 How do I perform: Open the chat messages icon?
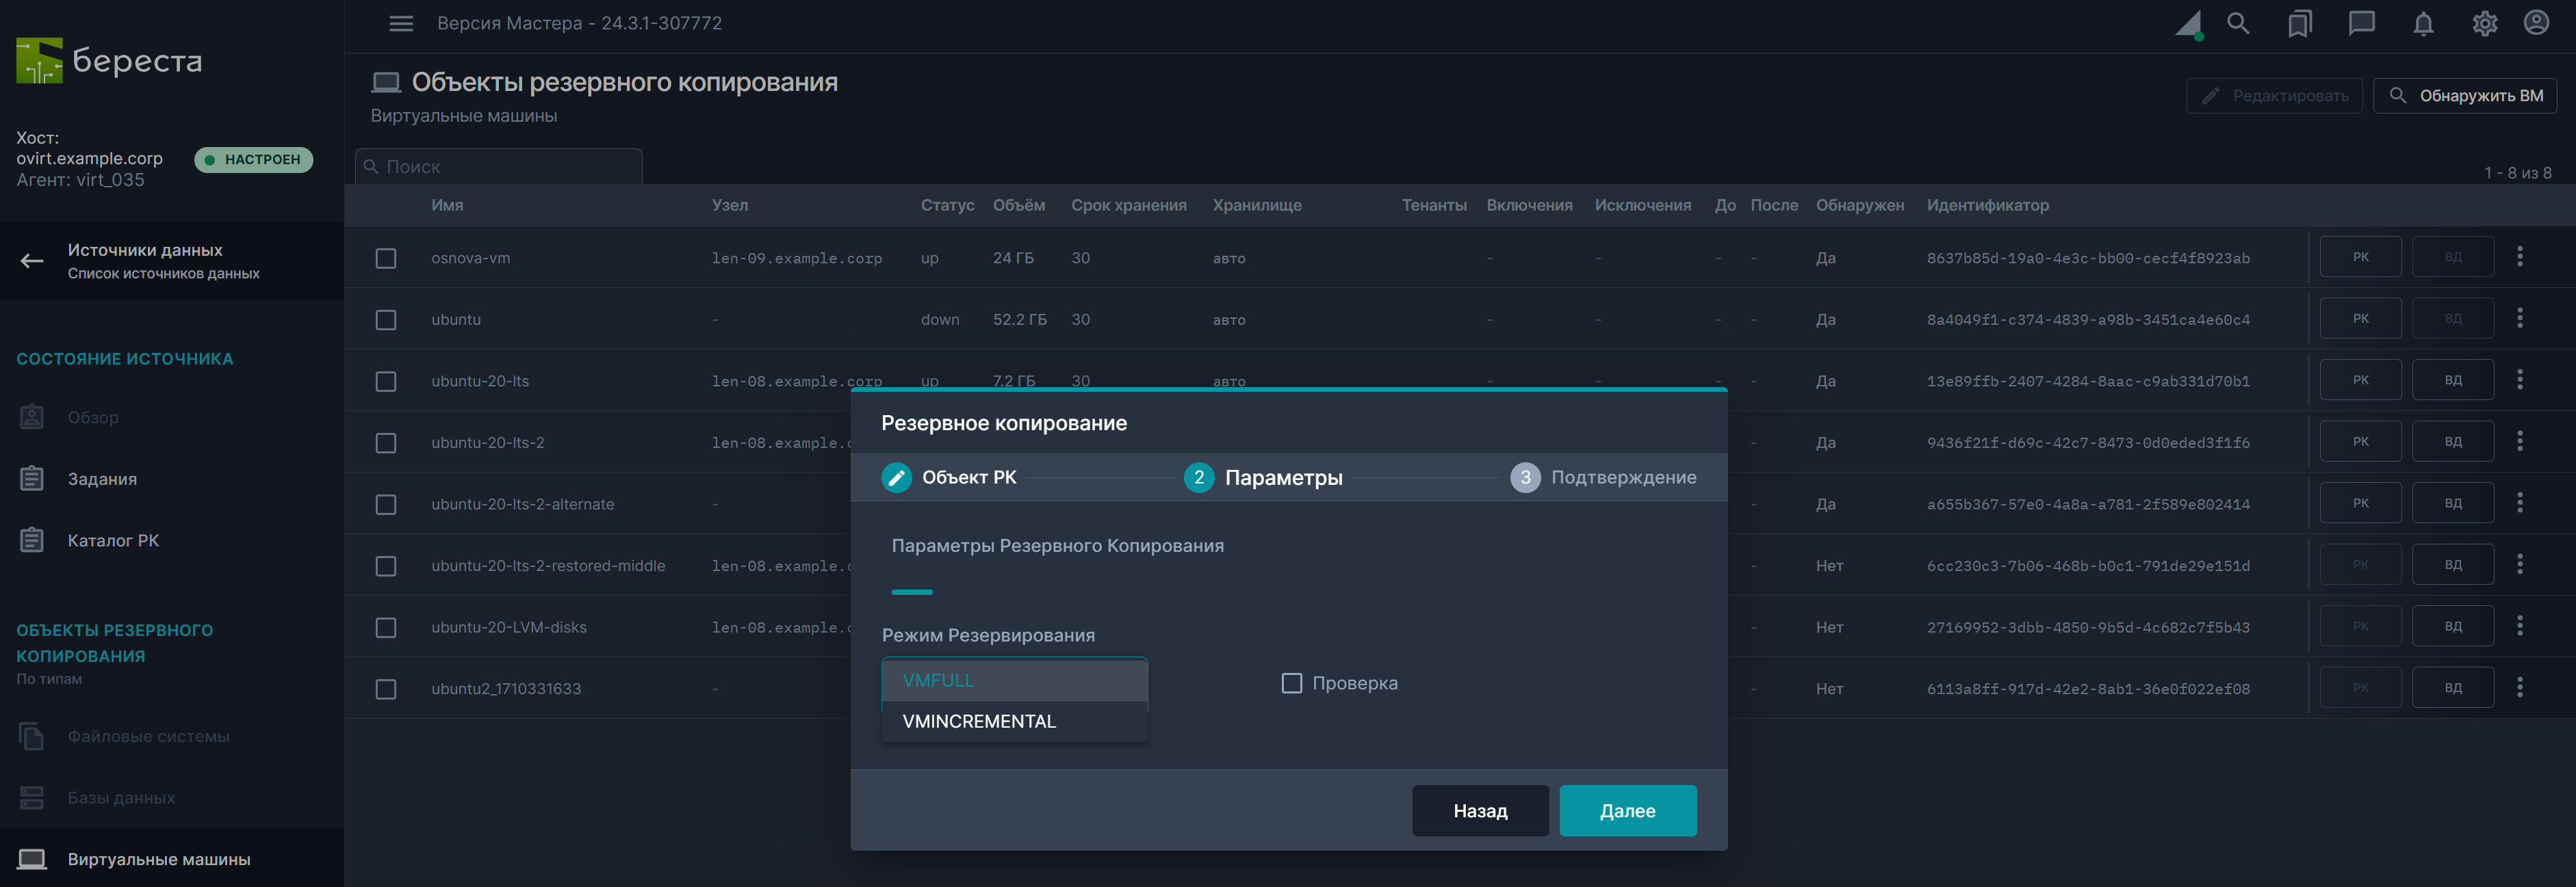[x=2361, y=23]
